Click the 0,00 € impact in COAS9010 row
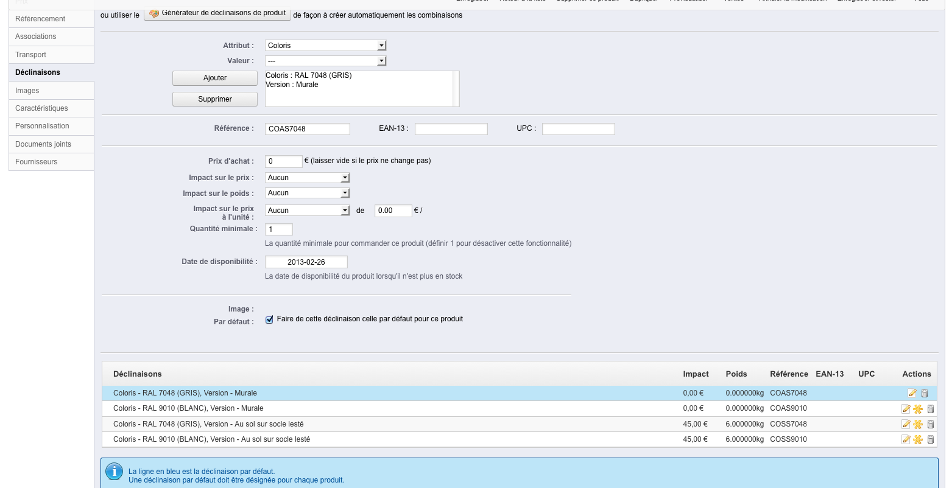Image resolution: width=952 pixels, height=488 pixels. 694,408
